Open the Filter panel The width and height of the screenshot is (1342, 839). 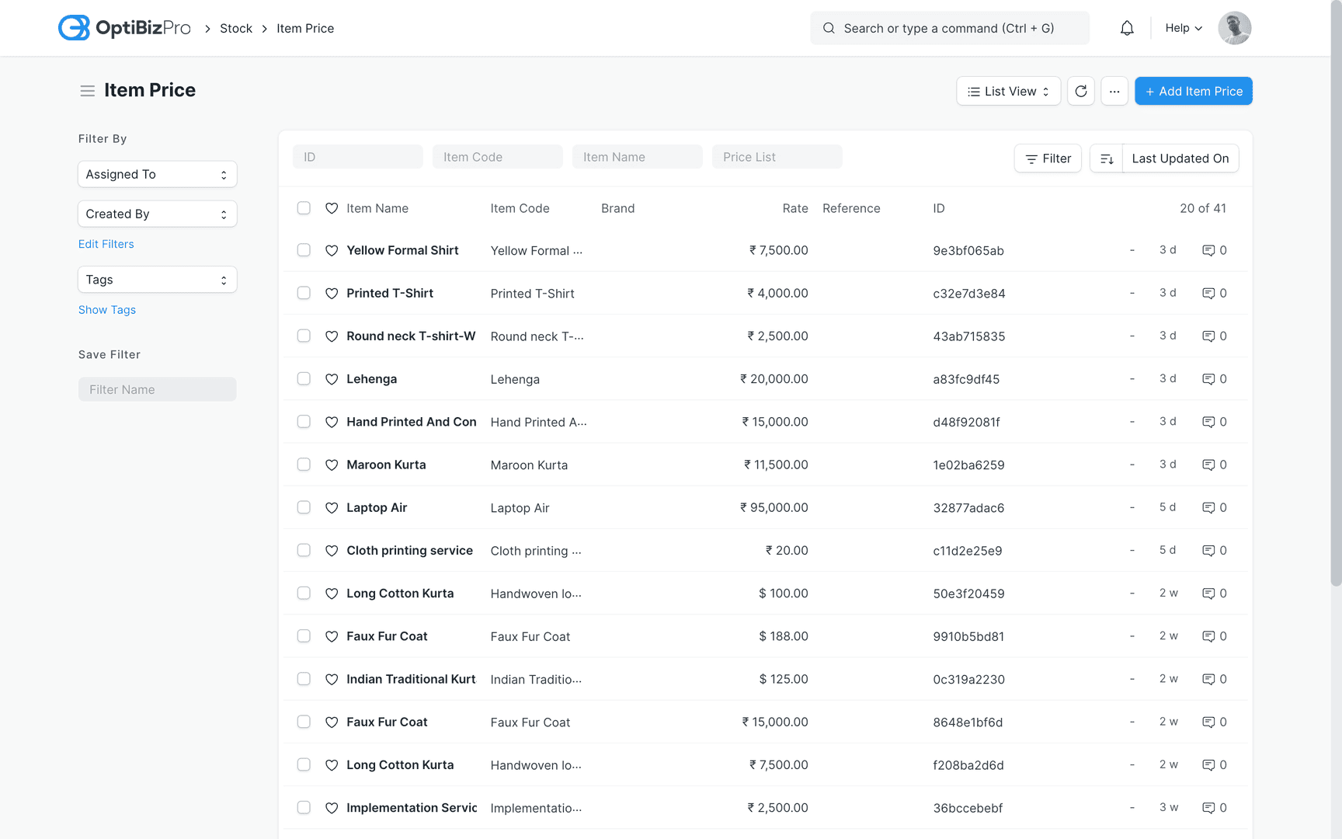(1047, 158)
